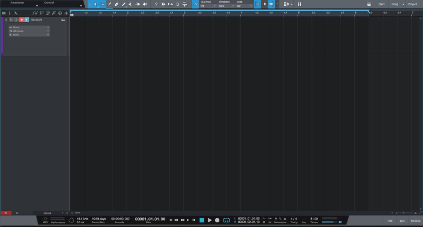Click the download updates arrow icon
Screen dimensions: 423x227
369,4
